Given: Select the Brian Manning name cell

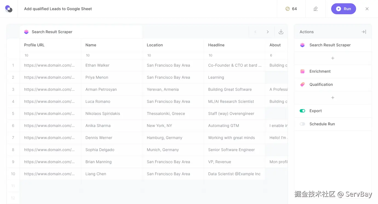Looking at the screenshot, I should (x=112, y=162).
